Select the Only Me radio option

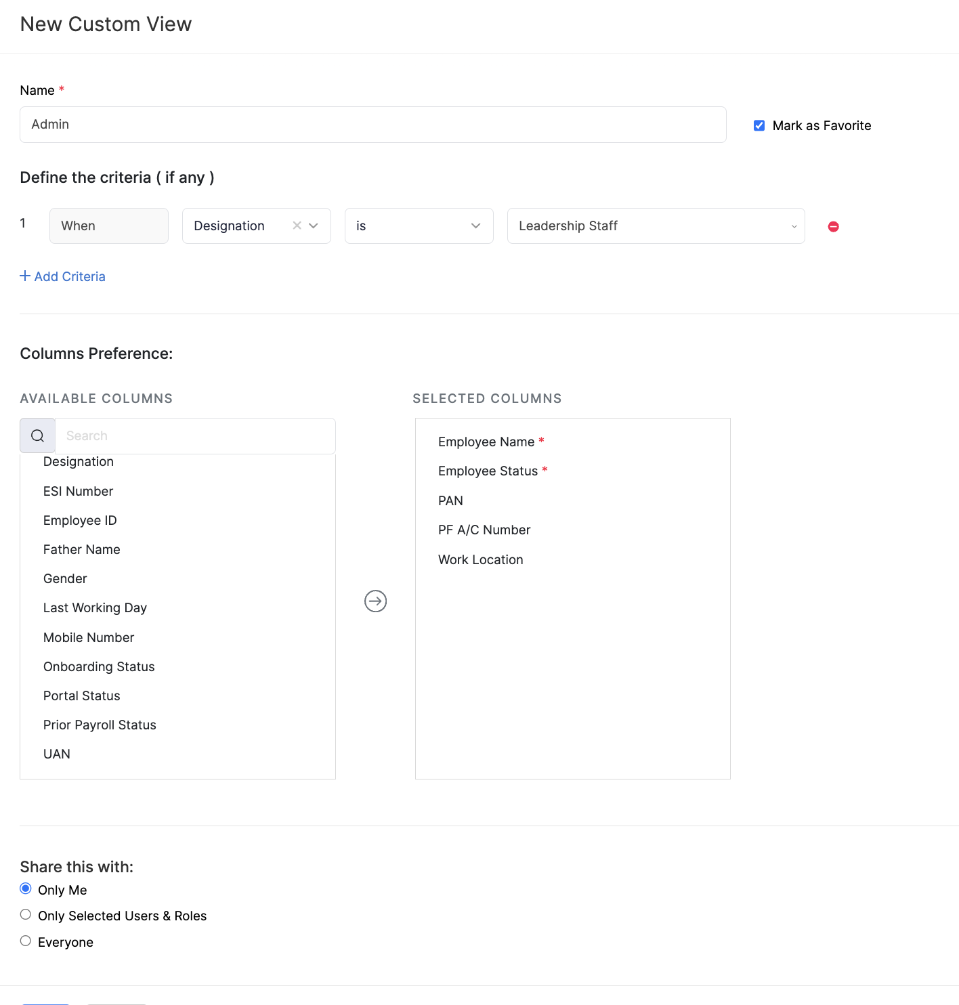point(26,889)
